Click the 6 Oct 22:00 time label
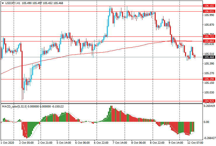Viewport: 216px width, 146px height. point(101,143)
